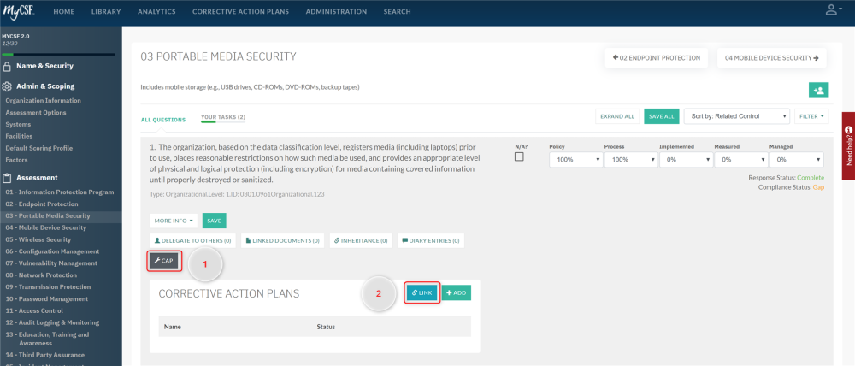Open 06 - Configuration Management in sidebar
This screenshot has height=366, width=855.
52,251
